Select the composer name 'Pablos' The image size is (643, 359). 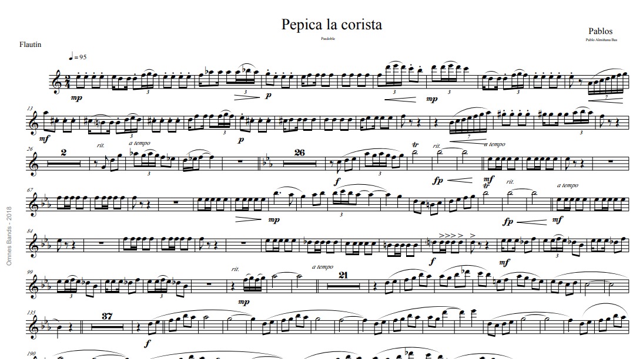coord(600,31)
